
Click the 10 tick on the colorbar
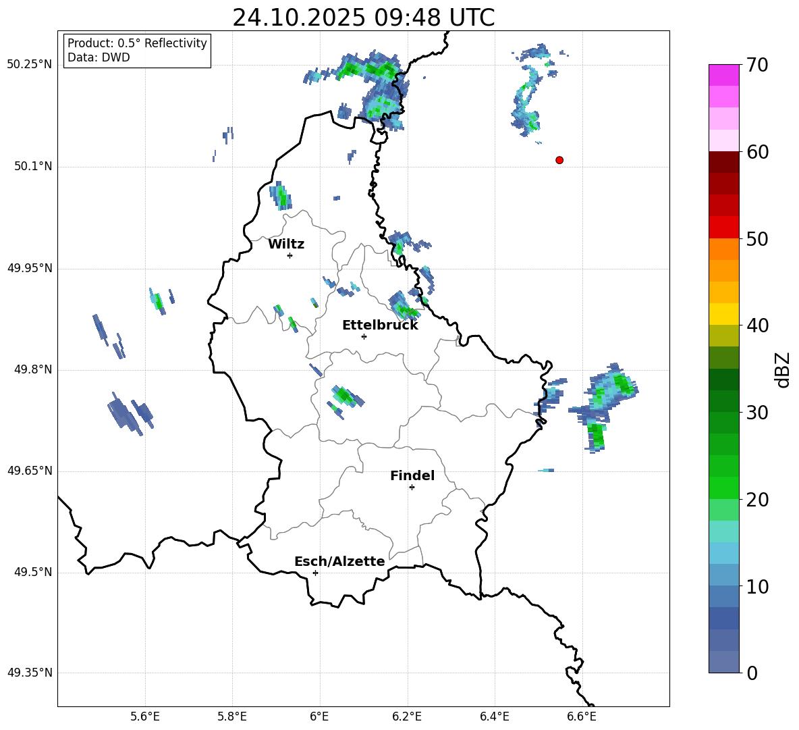coord(756,586)
